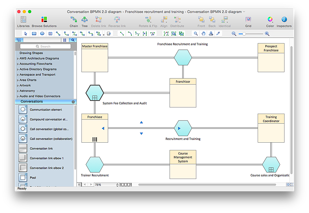Click the down arrow below the link
This screenshot has width=309, height=213.
141,133
